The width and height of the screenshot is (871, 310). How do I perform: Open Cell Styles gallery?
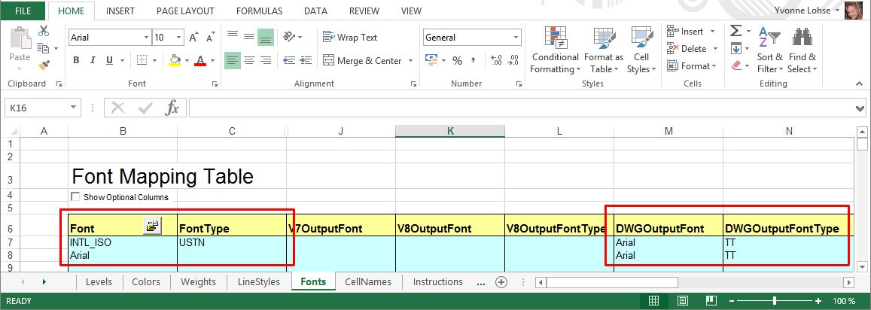tap(641, 50)
